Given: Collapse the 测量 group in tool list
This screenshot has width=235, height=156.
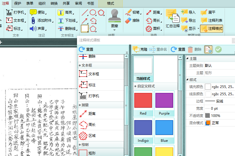Looking at the screenshot, I should (x=80, y=105).
